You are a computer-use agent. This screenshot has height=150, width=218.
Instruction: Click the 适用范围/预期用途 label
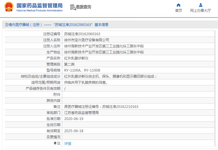[46, 82]
